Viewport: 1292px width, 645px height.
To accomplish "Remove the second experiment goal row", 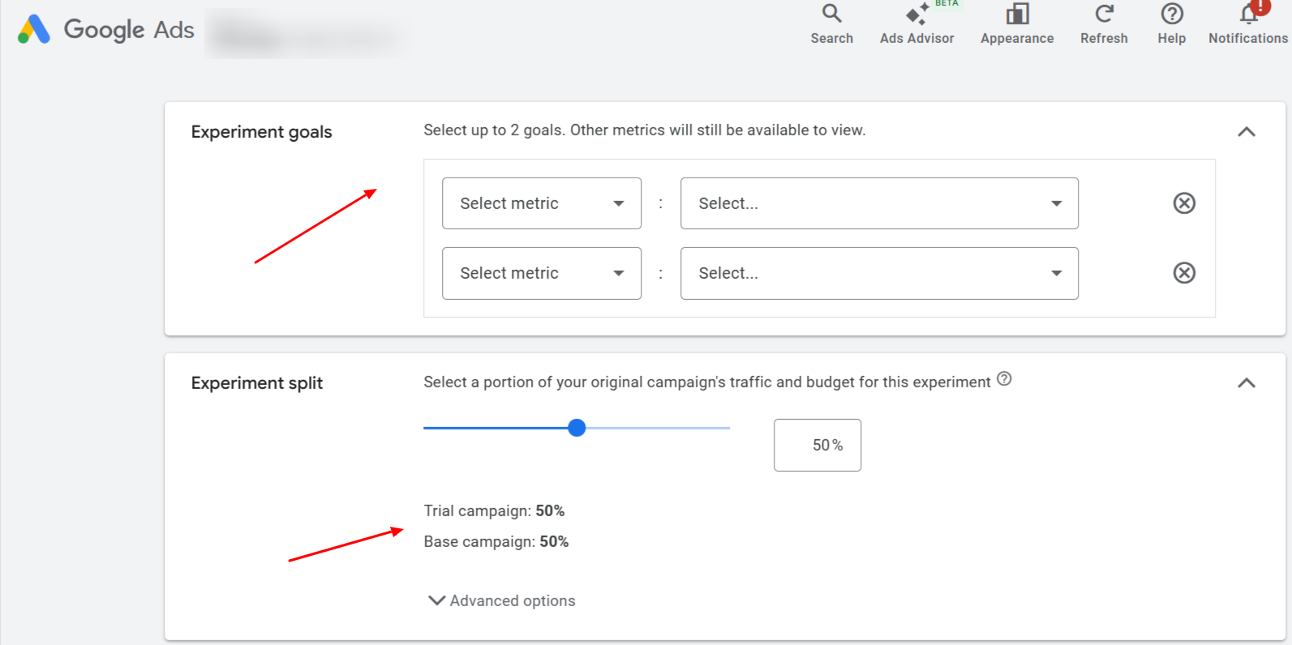I will [x=1184, y=273].
